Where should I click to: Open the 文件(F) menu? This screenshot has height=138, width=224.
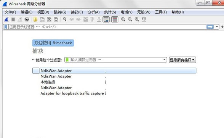coord(10,12)
